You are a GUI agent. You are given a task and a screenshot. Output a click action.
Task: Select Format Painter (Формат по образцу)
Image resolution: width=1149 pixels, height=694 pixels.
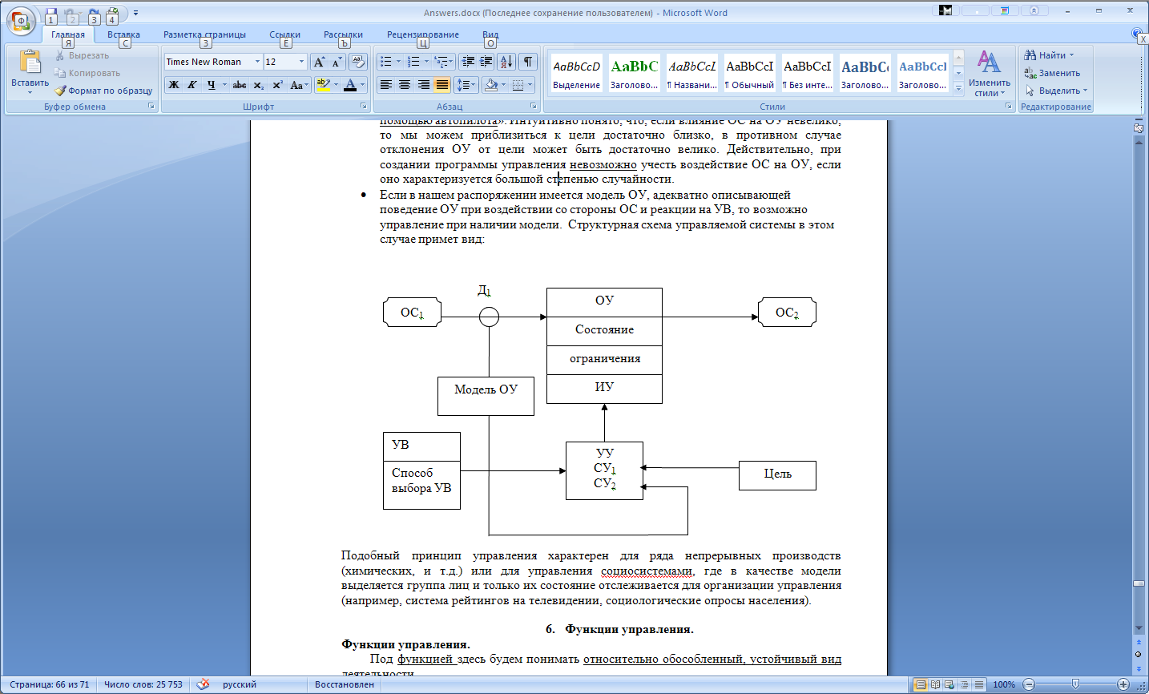[103, 91]
